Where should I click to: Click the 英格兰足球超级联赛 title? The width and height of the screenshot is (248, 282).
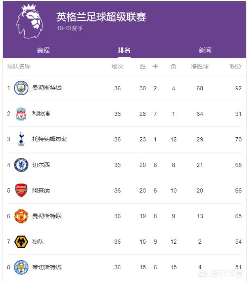coord(101,17)
